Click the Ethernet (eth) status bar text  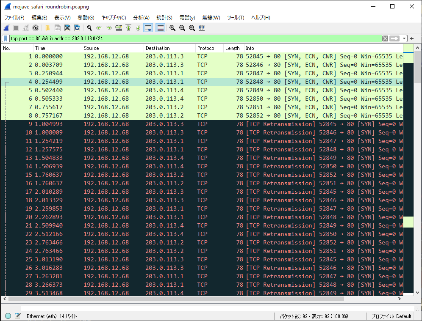point(52,316)
